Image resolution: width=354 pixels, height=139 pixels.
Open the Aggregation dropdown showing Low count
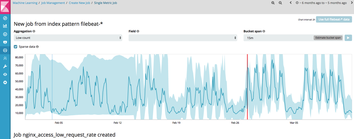(x=68, y=38)
